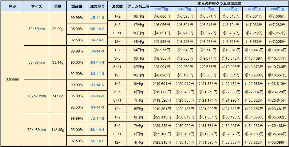Click the BS-14-S order link
This screenshot has width=289, height=147.
[x=97, y=62]
